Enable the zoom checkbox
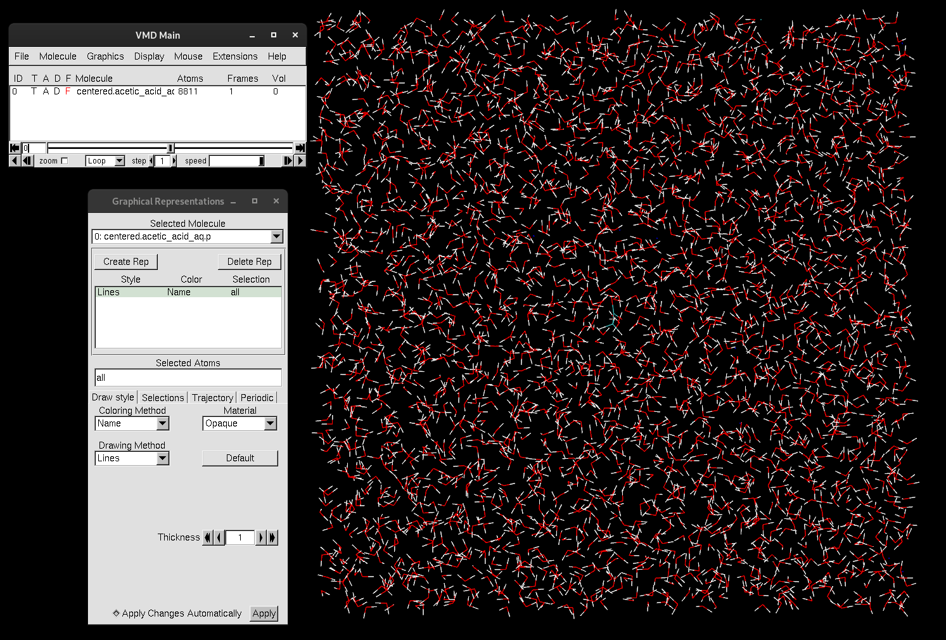 coord(64,161)
